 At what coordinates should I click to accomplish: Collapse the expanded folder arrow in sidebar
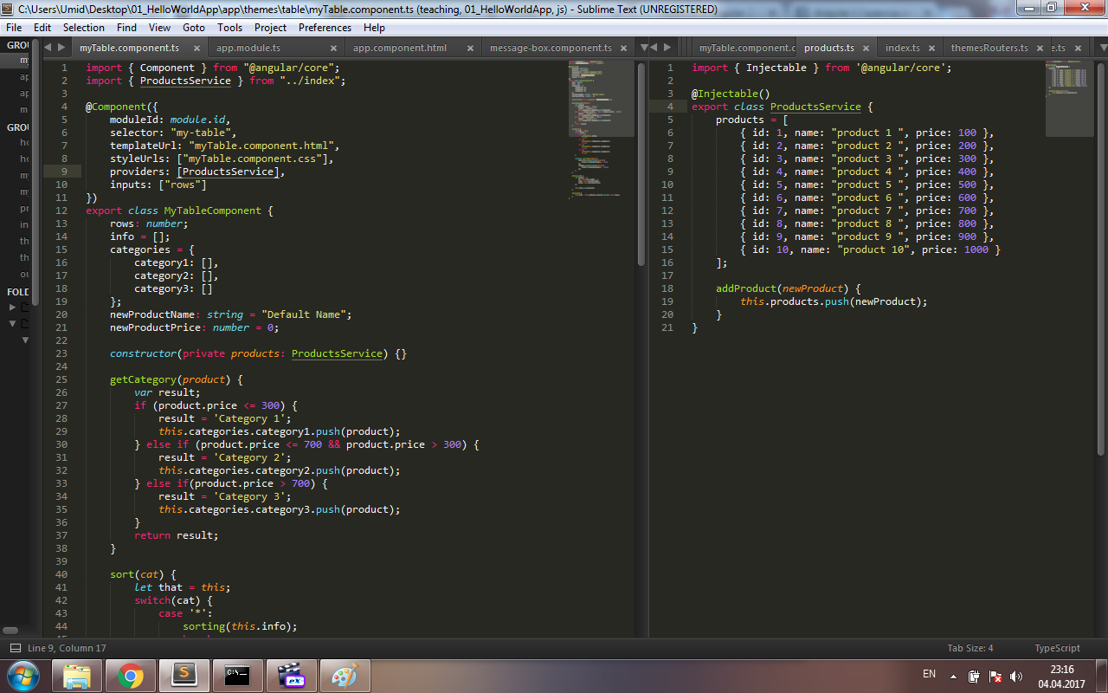point(13,323)
